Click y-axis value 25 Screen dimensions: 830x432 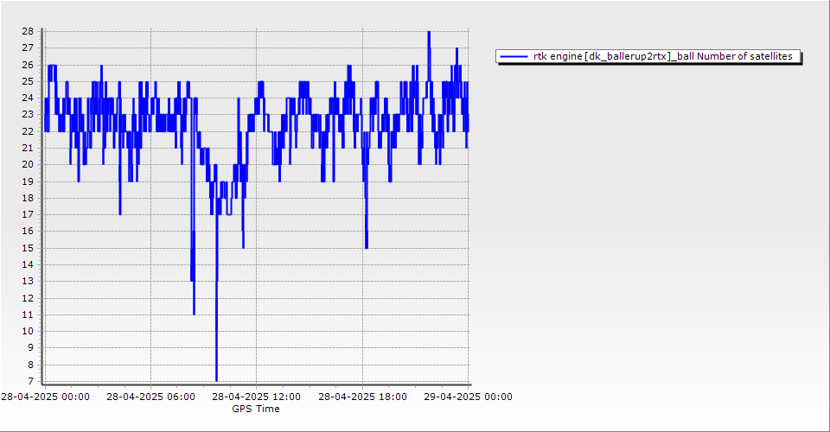click(x=28, y=81)
